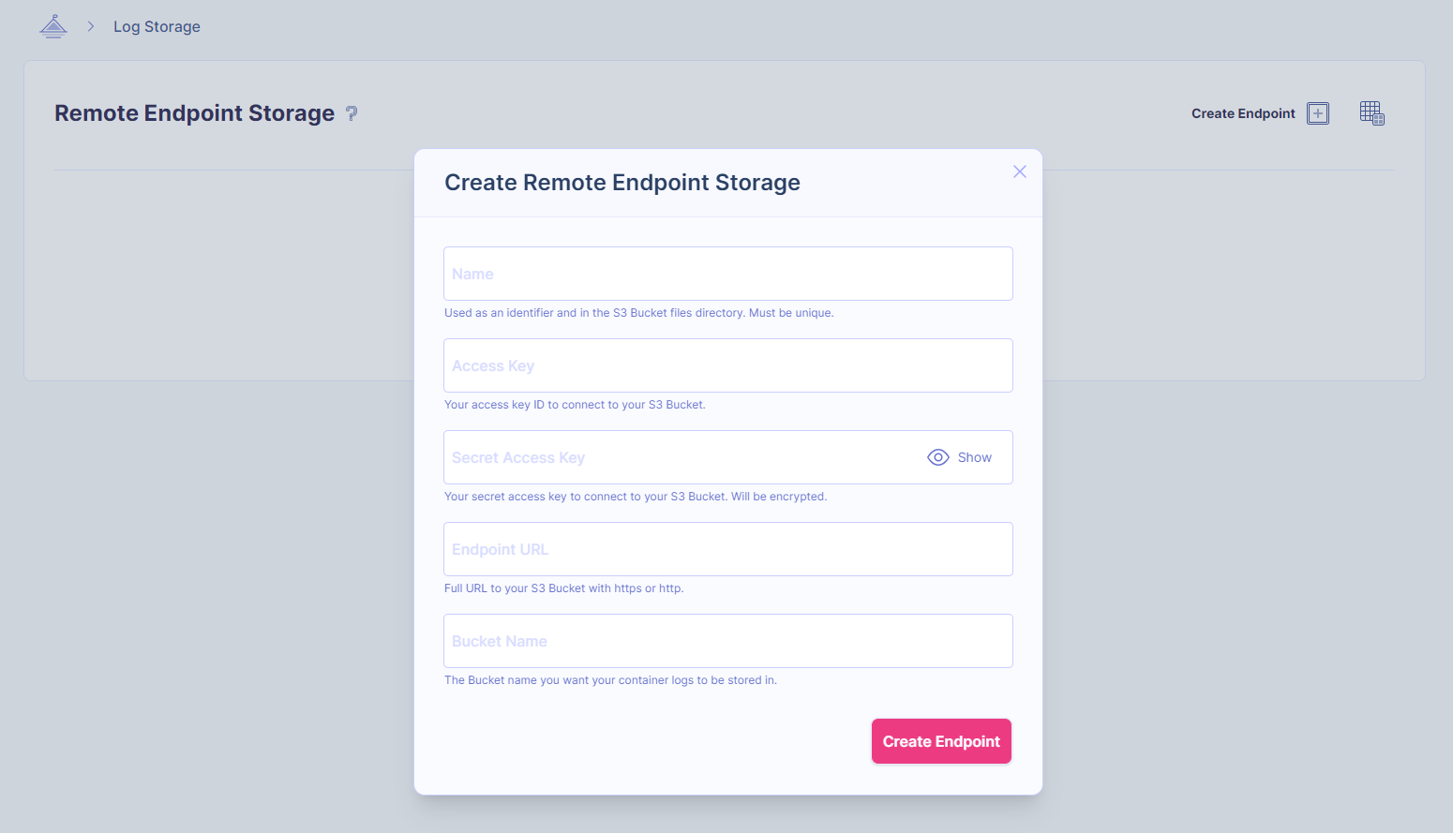Image resolution: width=1453 pixels, height=833 pixels.
Task: Click the Remote Endpoint Storage page heading
Action: point(194,113)
